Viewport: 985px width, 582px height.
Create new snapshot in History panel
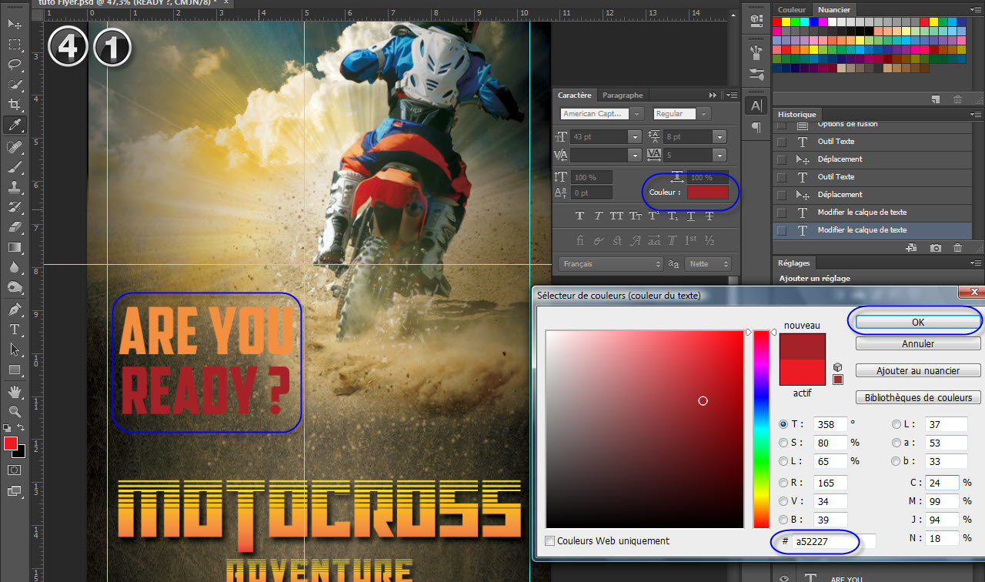click(x=935, y=248)
